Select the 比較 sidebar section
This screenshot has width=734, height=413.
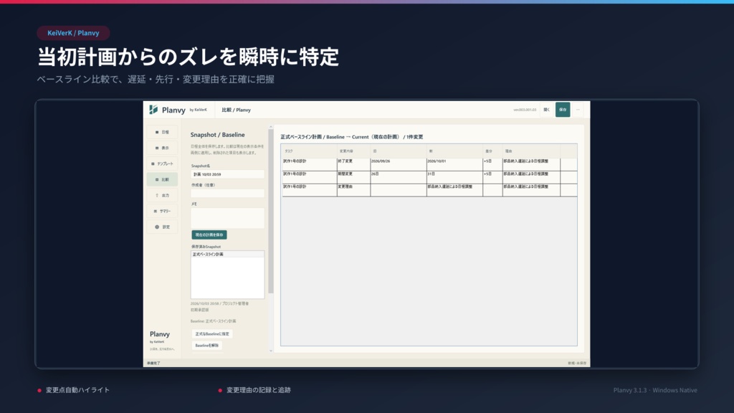point(163,179)
